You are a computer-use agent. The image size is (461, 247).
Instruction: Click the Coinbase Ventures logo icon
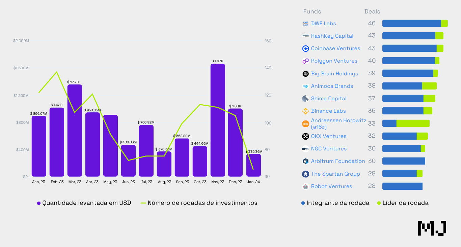305,48
